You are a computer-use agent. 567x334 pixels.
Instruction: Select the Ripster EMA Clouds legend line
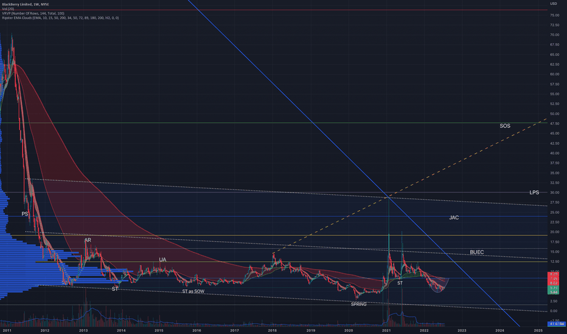click(60, 18)
